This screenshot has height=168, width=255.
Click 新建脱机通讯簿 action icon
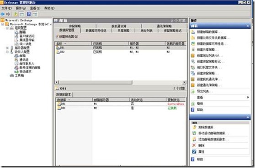193,79
